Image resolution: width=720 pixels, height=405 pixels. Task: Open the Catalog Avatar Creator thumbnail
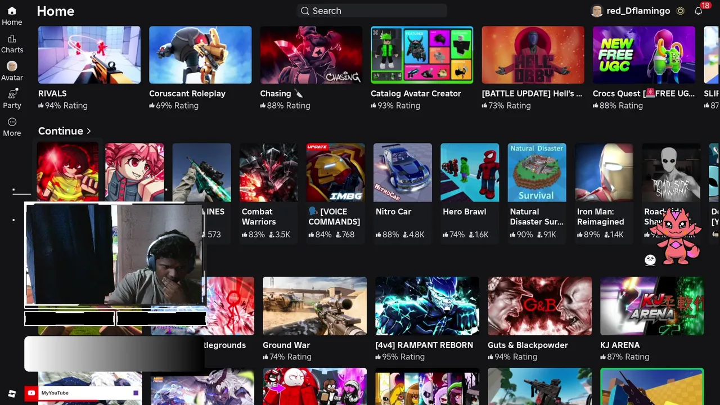422,55
